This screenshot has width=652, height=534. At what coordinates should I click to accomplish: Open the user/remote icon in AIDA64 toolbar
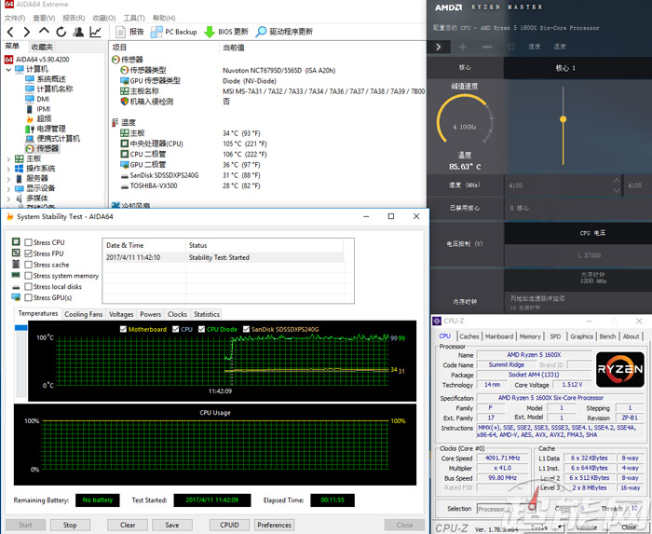pos(77,32)
